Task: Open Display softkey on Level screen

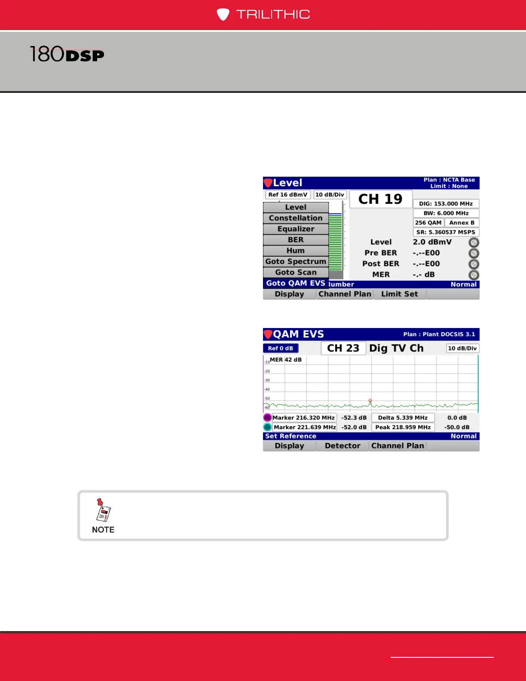Action: pos(289,294)
